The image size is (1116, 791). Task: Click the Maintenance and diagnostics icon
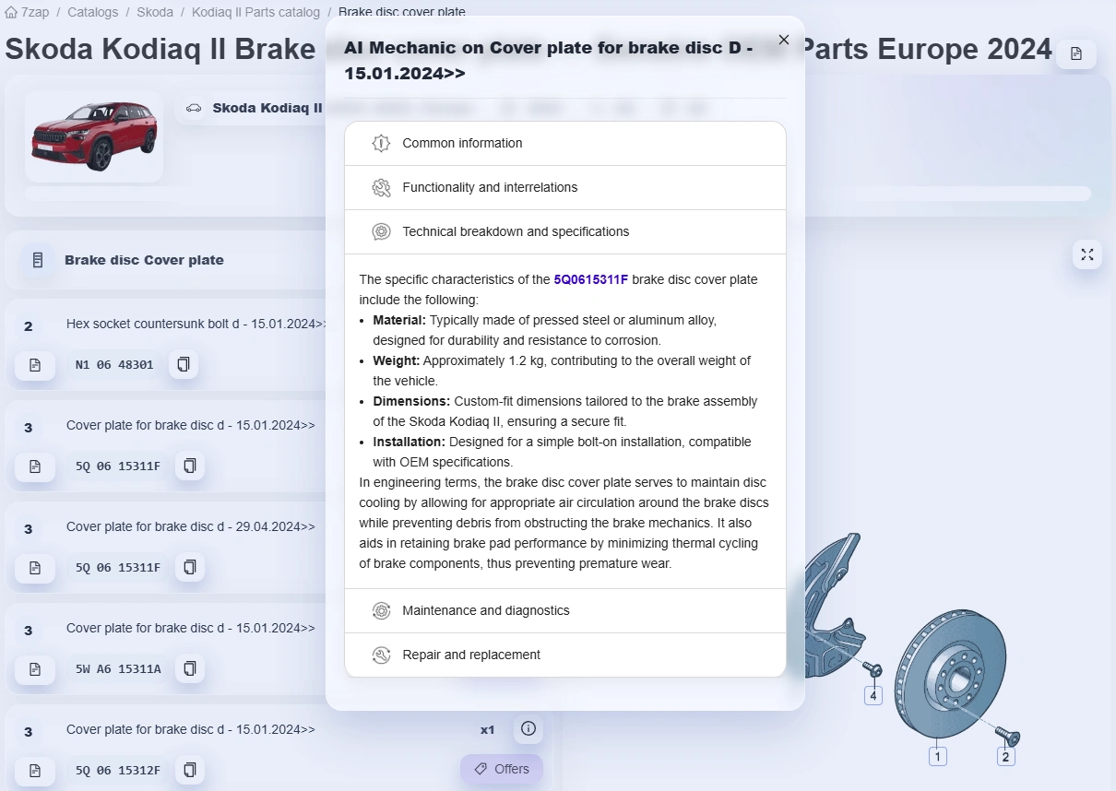(x=381, y=611)
